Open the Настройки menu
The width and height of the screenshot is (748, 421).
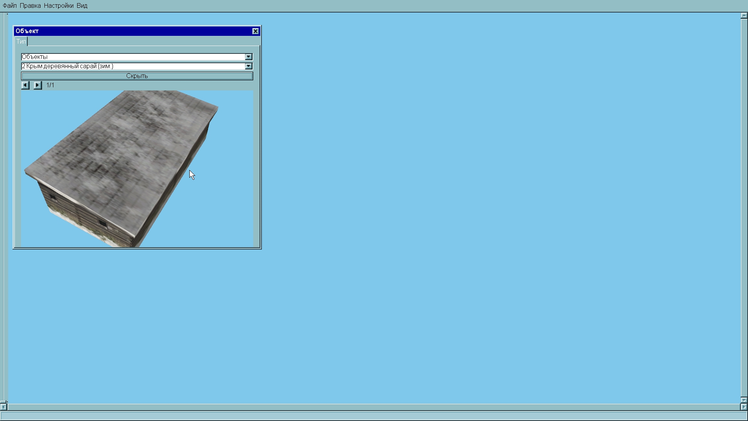(58, 6)
